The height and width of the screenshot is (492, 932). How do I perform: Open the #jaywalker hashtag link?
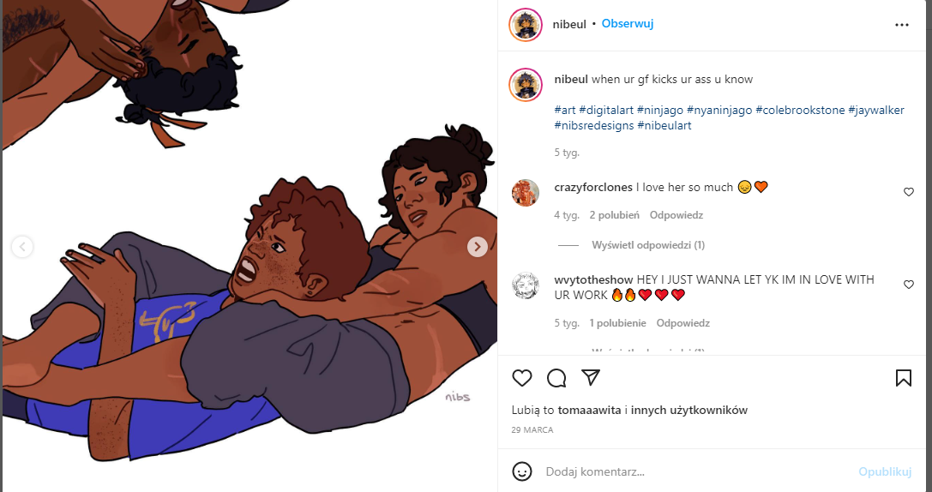point(876,111)
